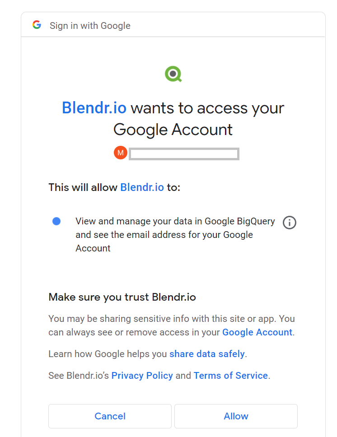This screenshot has width=337, height=437.
Task: Open Blendr.io's Privacy Policy
Action: click(142, 376)
